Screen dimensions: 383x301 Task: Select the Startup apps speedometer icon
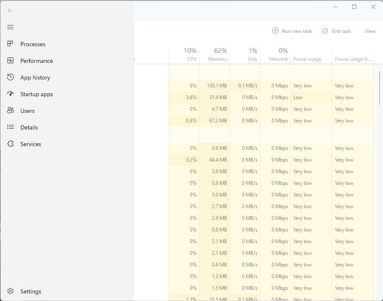(10, 94)
